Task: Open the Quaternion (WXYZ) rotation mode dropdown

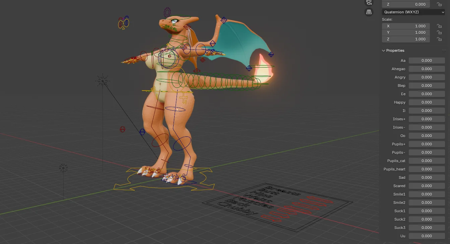Action: tap(413, 12)
